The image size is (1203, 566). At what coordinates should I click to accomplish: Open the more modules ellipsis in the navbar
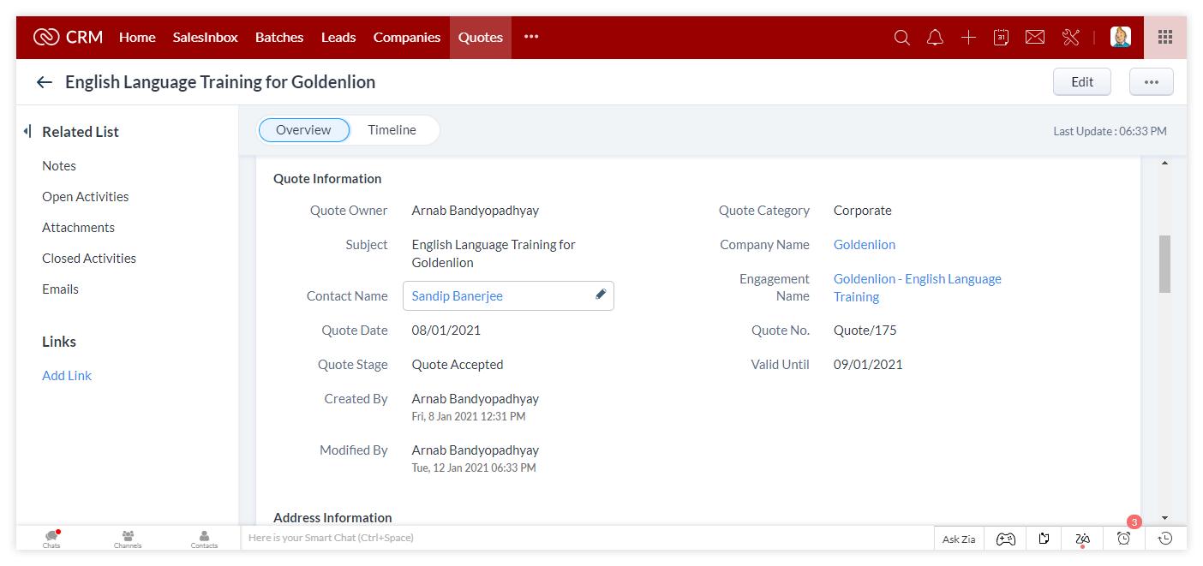[531, 37]
